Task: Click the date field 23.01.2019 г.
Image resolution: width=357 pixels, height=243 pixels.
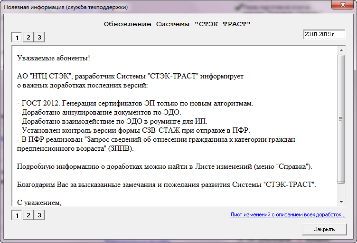Action: coord(324,34)
